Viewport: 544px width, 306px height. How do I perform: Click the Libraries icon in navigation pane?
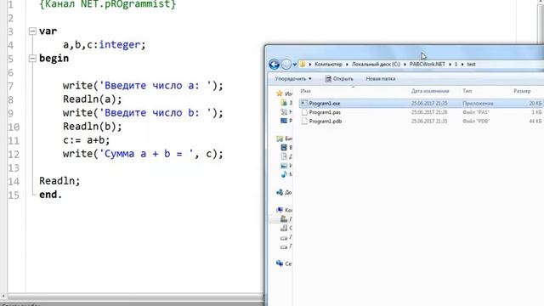(x=280, y=139)
